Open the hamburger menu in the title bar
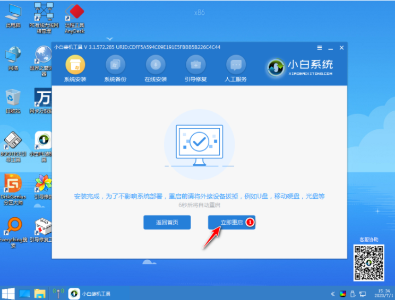This screenshot has width=395, height=300. [x=319, y=48]
